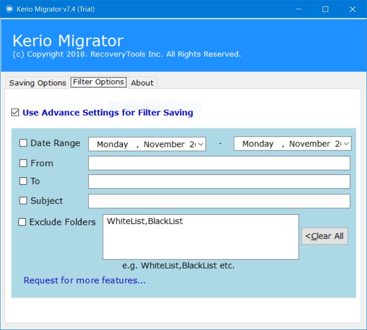Select the Filter Options tab
This screenshot has width=367, height=330.
98,82
